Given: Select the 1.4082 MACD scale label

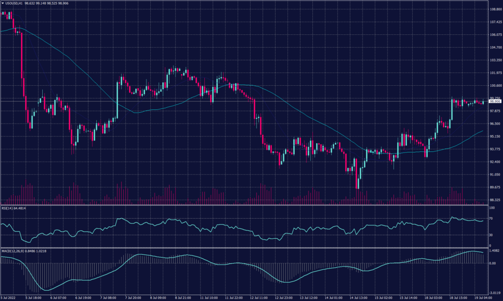Looking at the screenshot, I should (494, 251).
